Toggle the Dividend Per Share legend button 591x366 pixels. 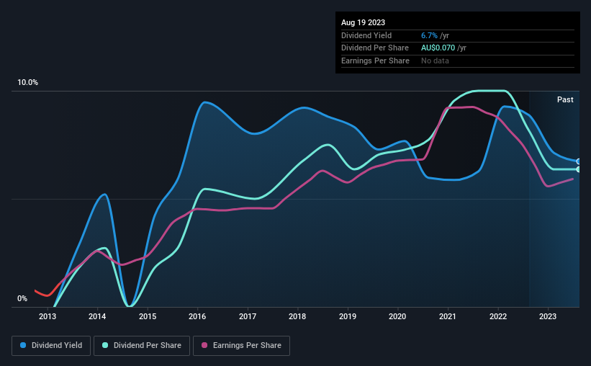click(142, 346)
